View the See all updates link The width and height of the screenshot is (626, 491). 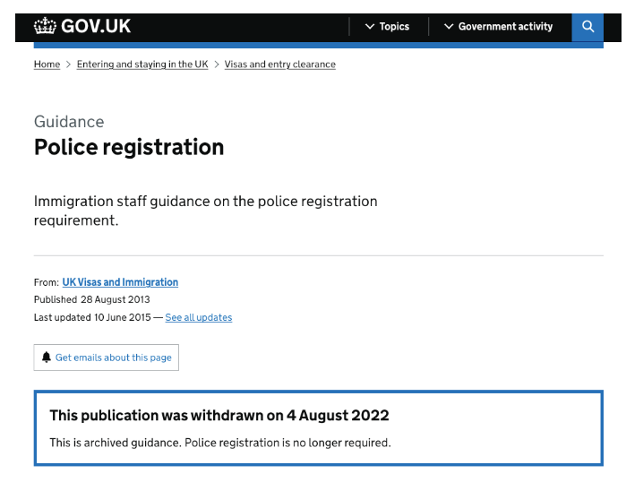[x=198, y=317]
